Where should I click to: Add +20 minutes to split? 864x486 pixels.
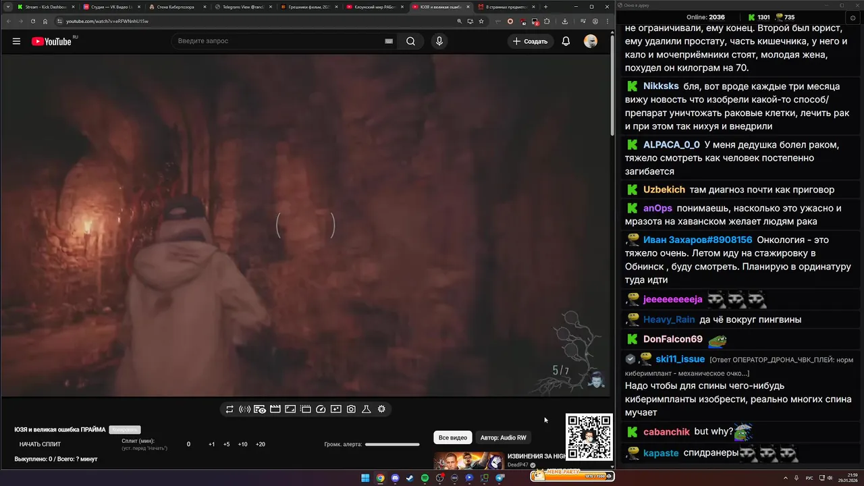(261, 444)
